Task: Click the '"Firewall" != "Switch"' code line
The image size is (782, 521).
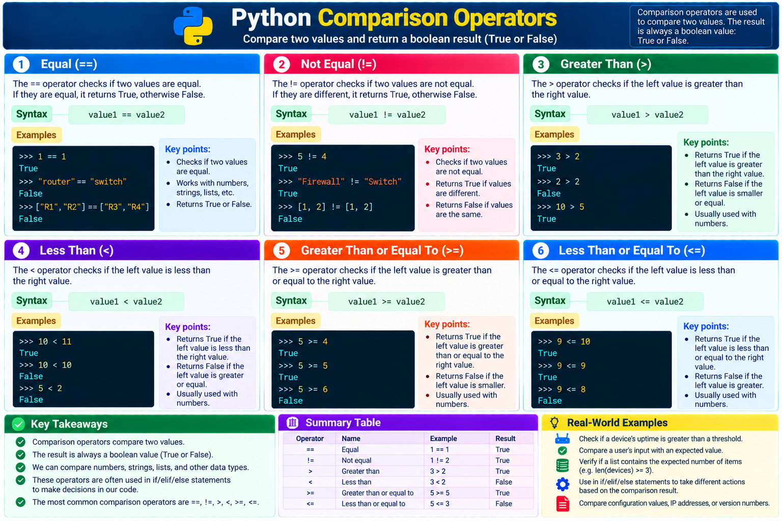Action: click(x=340, y=182)
